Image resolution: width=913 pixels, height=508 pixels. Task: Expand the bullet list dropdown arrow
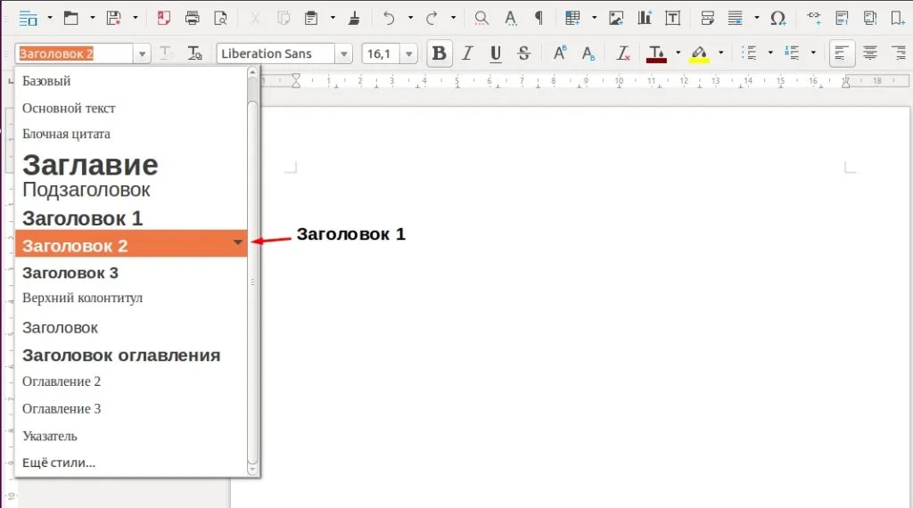click(x=770, y=53)
